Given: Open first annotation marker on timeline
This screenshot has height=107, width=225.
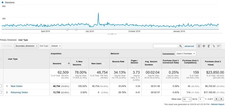Looking at the screenshot, I should 67,30.
